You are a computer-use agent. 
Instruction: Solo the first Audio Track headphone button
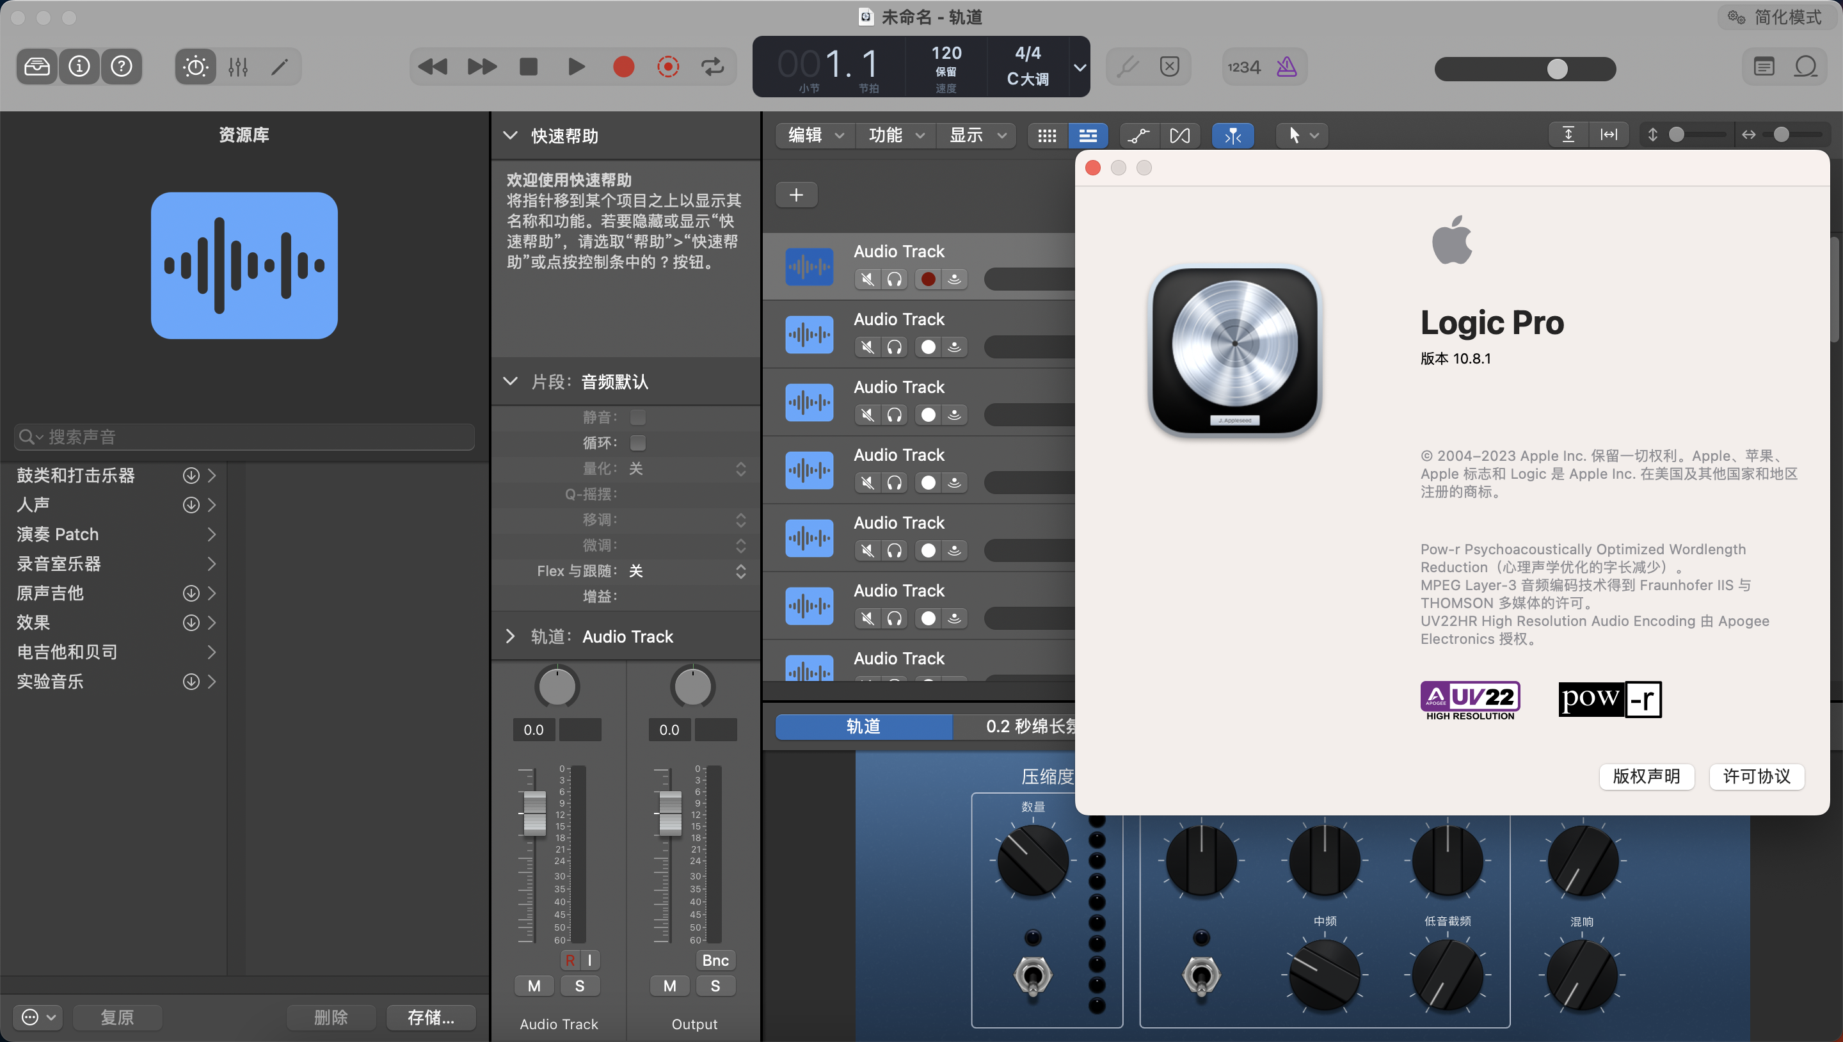click(895, 279)
